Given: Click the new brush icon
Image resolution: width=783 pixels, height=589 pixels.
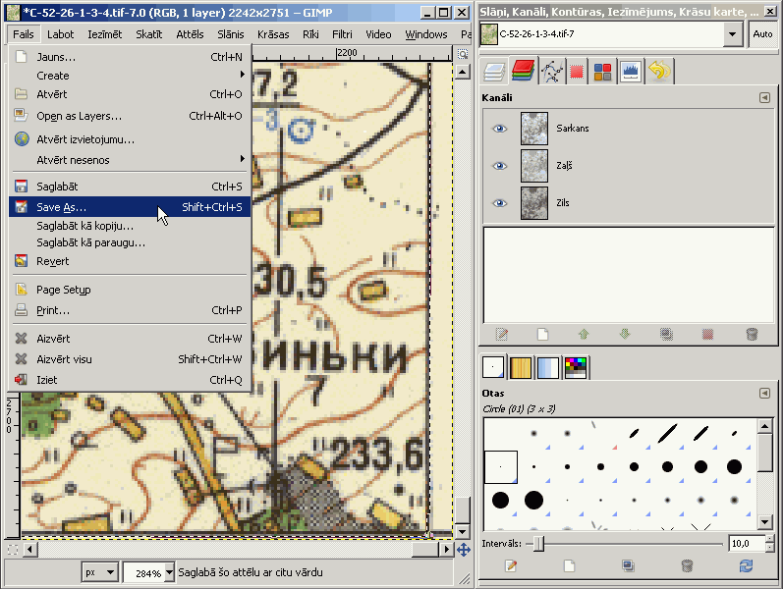Looking at the screenshot, I should coord(569,565).
